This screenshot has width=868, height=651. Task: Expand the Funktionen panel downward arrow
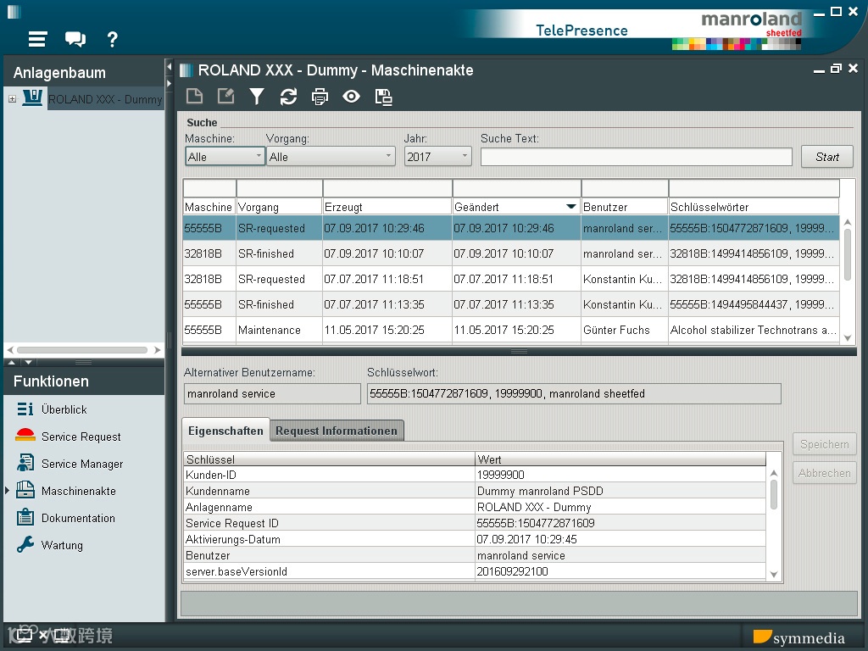28,363
